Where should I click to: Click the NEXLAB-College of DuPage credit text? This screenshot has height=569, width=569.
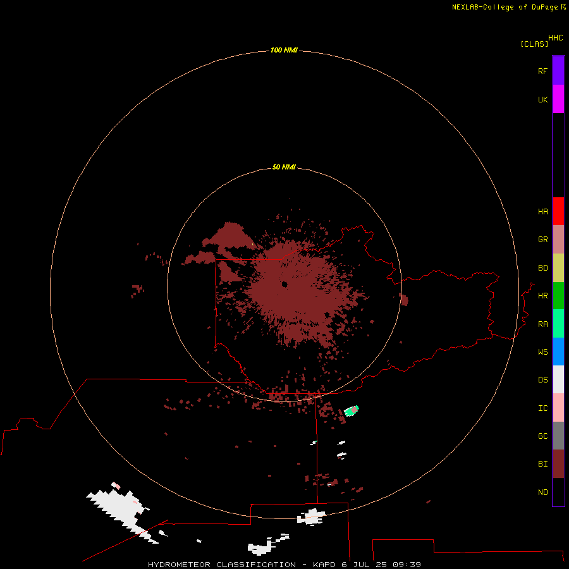point(505,7)
